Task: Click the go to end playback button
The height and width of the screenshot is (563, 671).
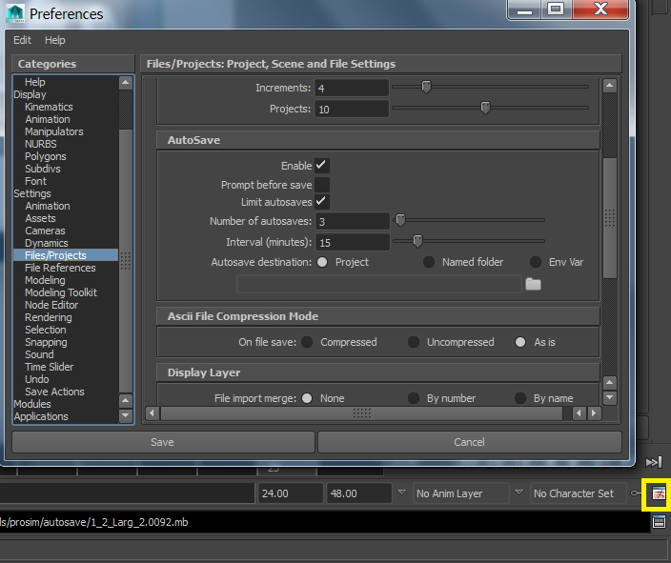Action: 654,461
